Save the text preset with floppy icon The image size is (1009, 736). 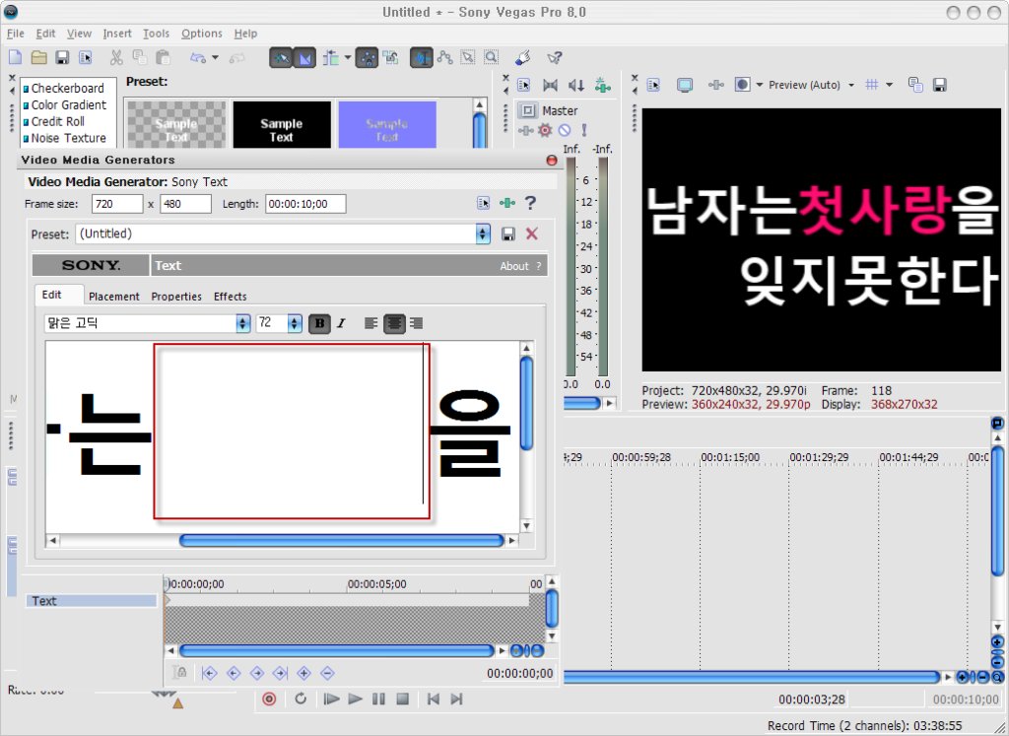click(508, 234)
